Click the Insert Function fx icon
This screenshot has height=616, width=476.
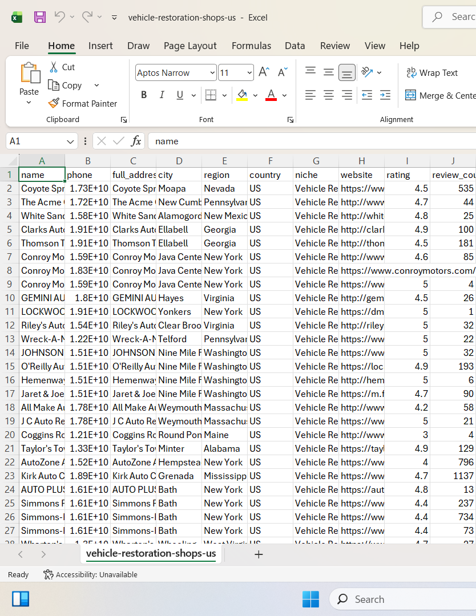(x=136, y=141)
